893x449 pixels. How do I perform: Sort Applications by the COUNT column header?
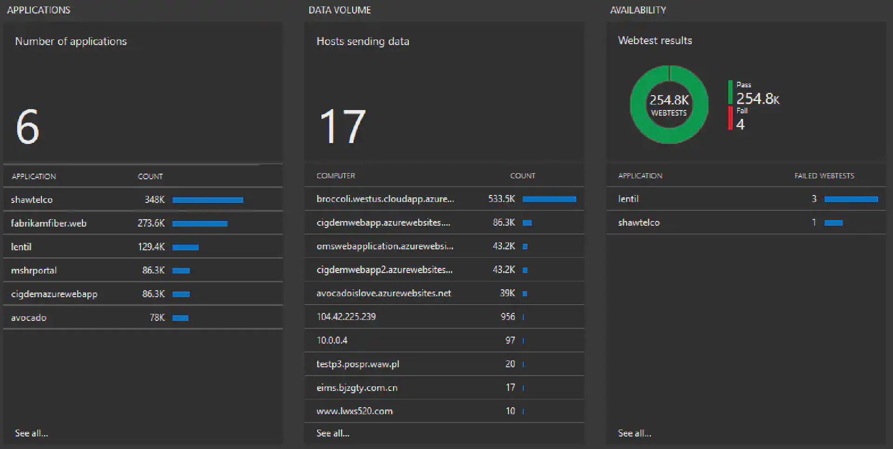(150, 176)
